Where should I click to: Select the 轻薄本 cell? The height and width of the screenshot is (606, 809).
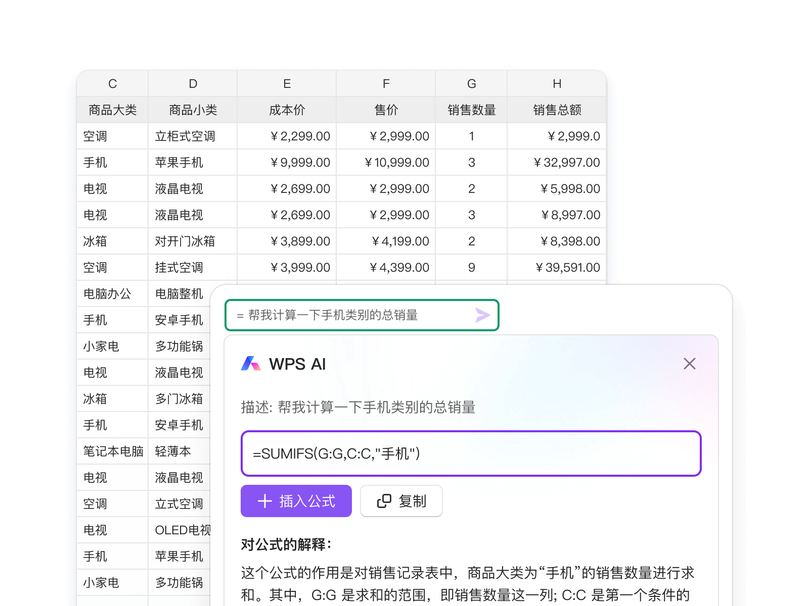pos(179,451)
